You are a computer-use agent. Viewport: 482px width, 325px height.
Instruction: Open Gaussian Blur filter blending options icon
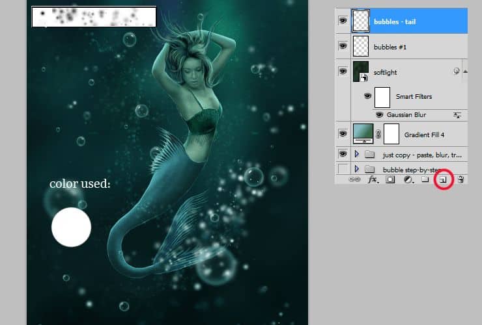(457, 115)
